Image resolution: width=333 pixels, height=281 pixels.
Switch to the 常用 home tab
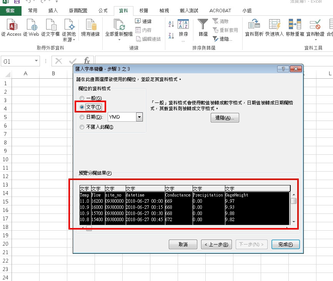[x=33, y=11]
